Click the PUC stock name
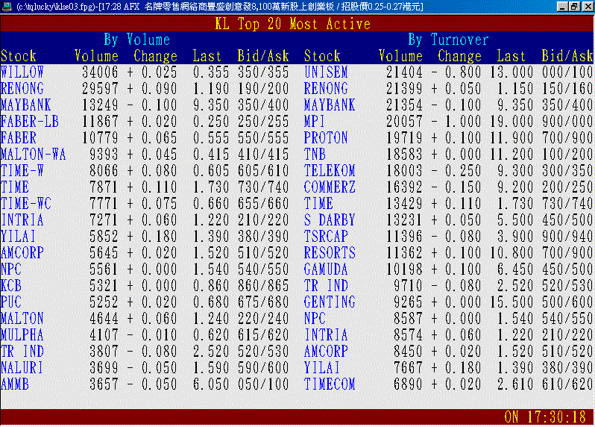The height and width of the screenshot is (427, 595). (11, 302)
